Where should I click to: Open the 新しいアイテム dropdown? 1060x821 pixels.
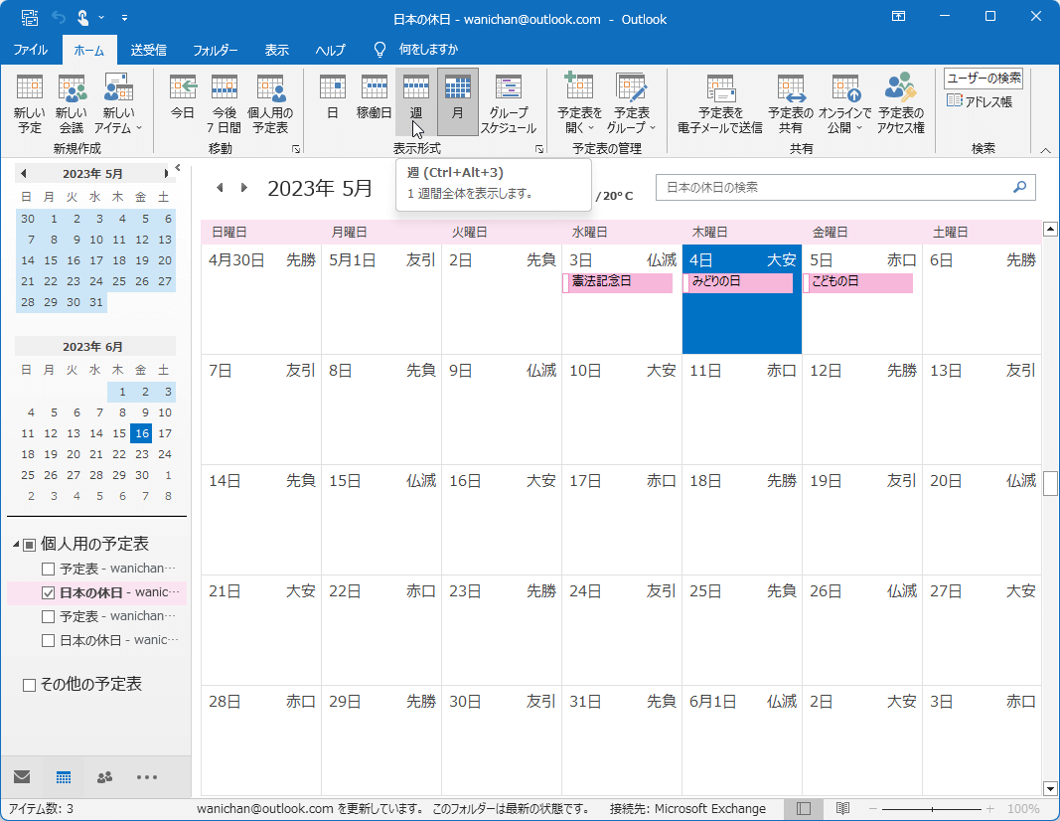pos(118,103)
